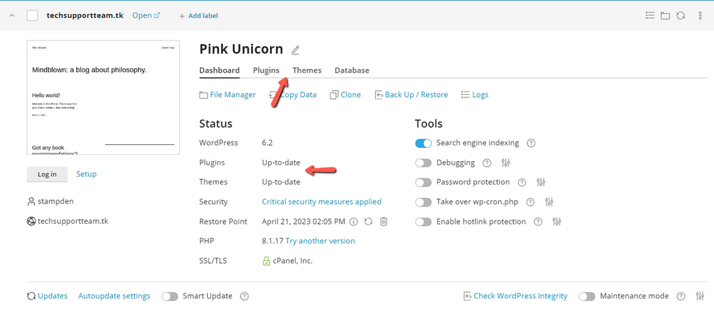Switch to the Plugins tab

coord(266,70)
